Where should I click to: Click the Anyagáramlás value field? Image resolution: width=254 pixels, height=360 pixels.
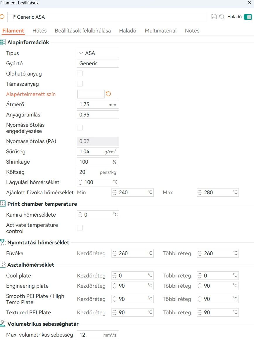tap(98, 115)
